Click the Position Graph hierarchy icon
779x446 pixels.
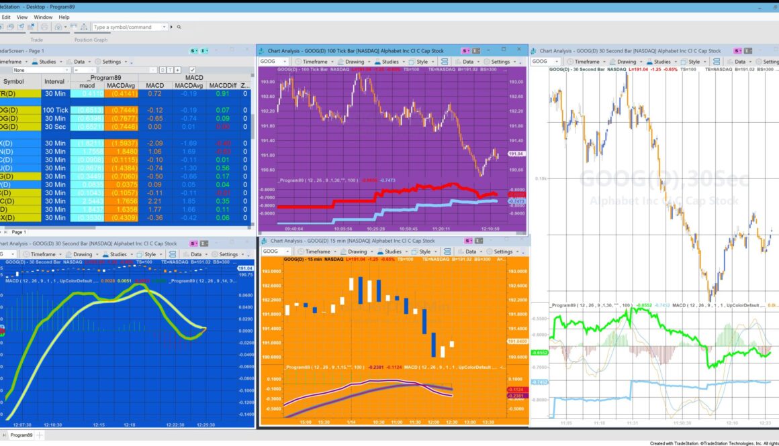(x=83, y=27)
